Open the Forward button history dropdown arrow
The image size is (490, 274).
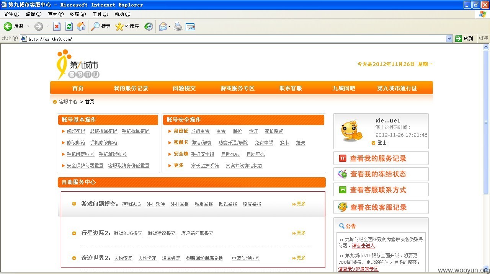47,26
